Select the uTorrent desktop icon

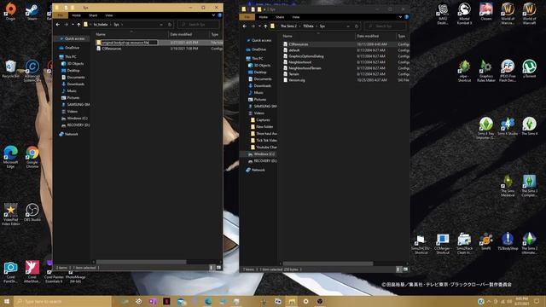[529, 69]
